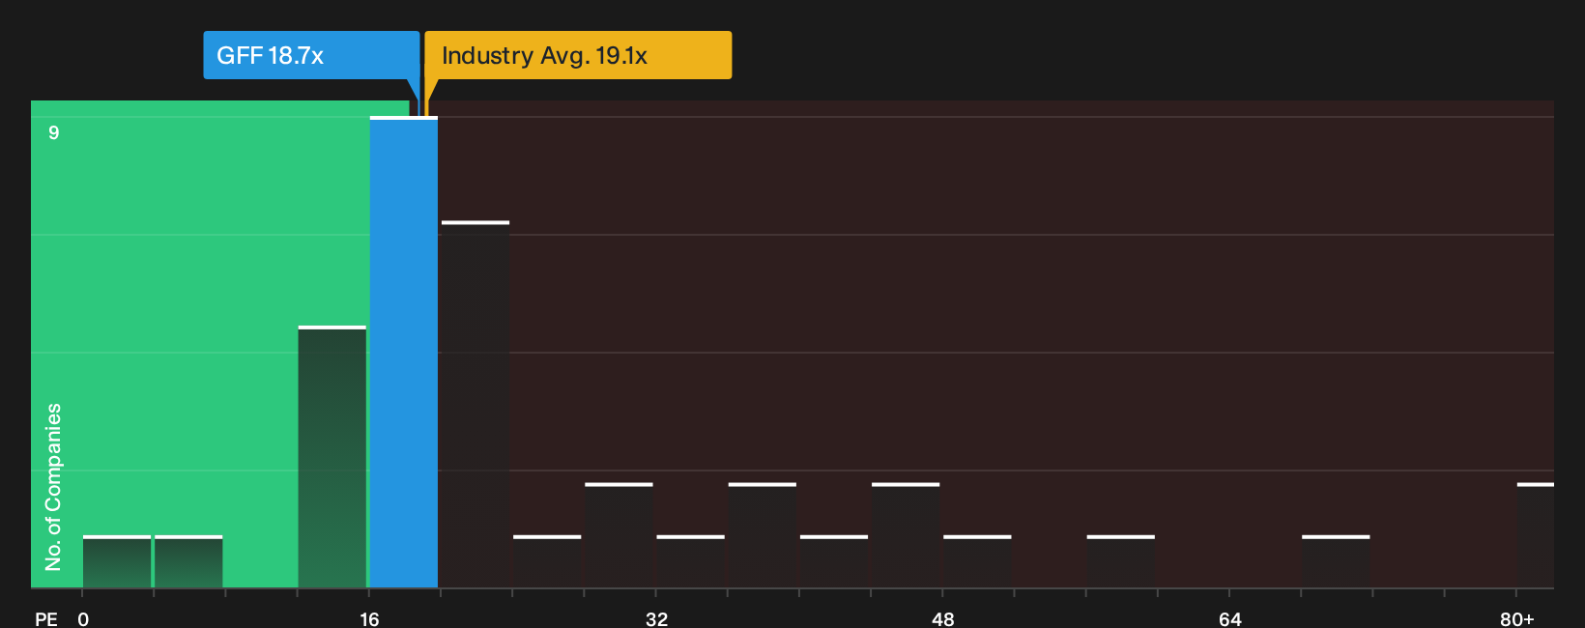The width and height of the screenshot is (1585, 628).
Task: Click the x-axis label 64
Action: click(1230, 618)
